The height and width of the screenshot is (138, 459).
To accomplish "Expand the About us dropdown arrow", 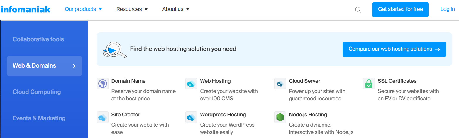I will point(188,9).
